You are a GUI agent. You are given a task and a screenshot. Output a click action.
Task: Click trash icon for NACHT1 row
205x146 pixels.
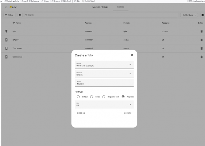point(201,40)
